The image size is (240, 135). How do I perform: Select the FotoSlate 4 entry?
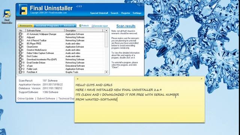coord(61,72)
